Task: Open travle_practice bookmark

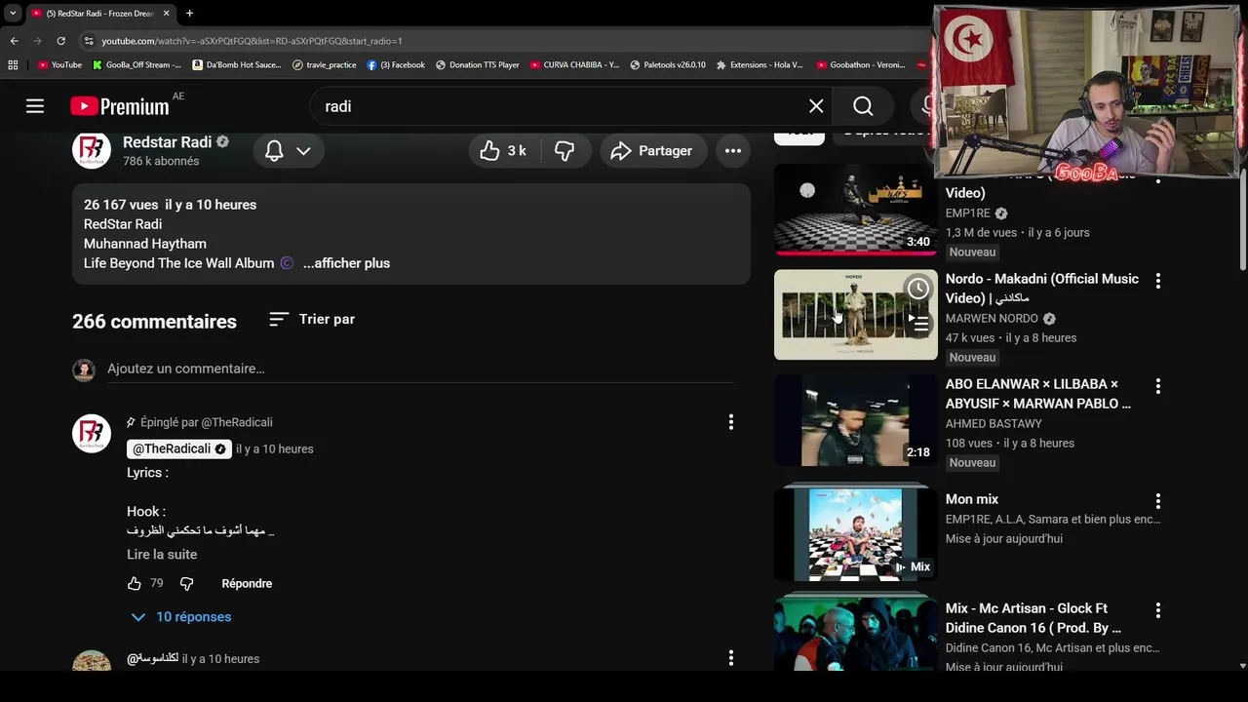Action: tap(325, 65)
